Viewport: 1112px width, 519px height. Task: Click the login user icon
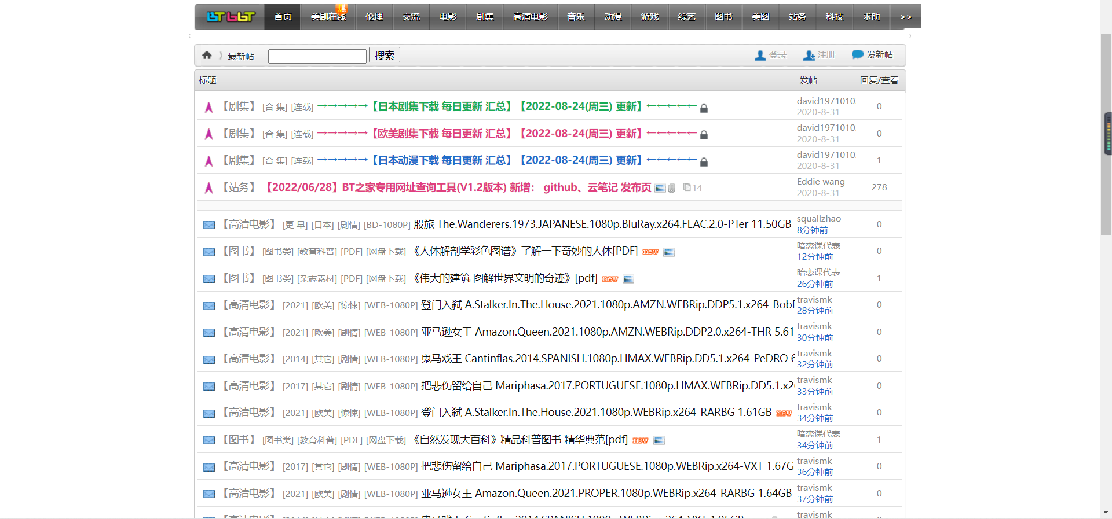(760, 56)
